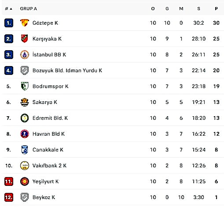Click the GRUP A column header
This screenshot has height=207, width=224.
pyautogui.click(x=28, y=9)
